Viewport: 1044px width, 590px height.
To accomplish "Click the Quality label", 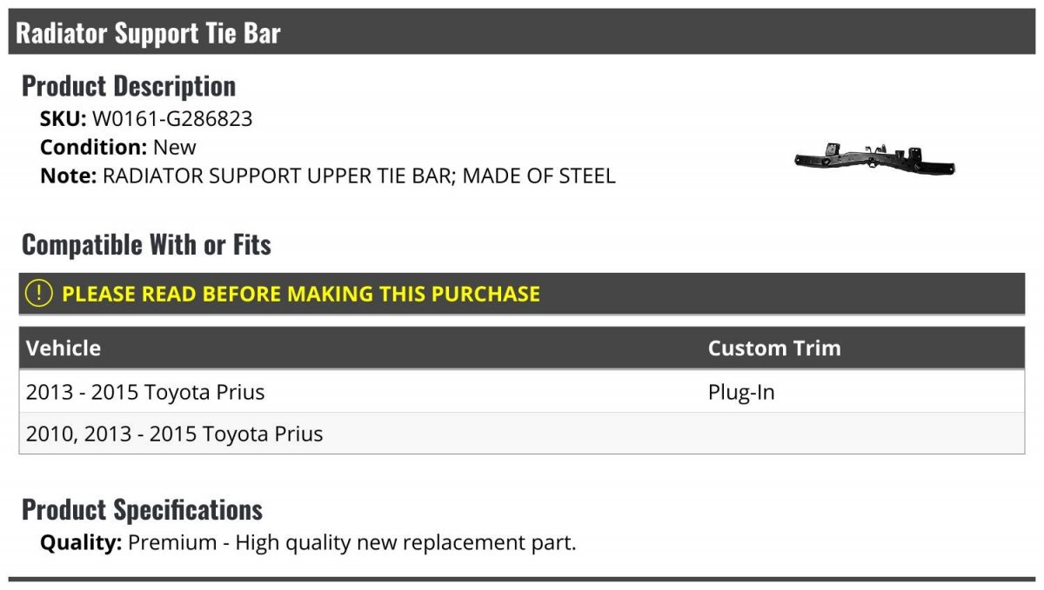I will [x=80, y=543].
